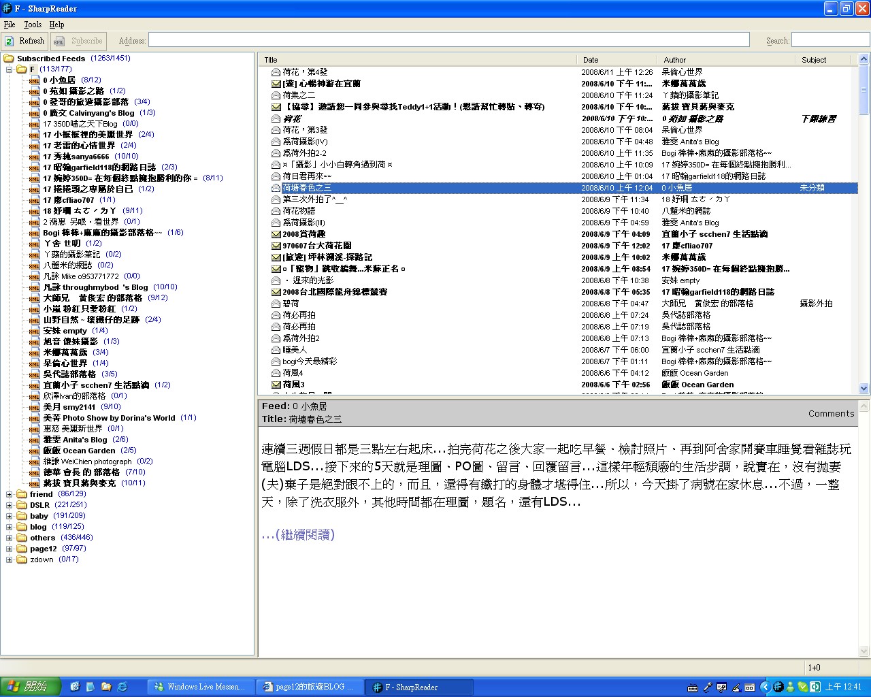Click XML icon of 維謙 WeiChien photograph feed

point(34,461)
